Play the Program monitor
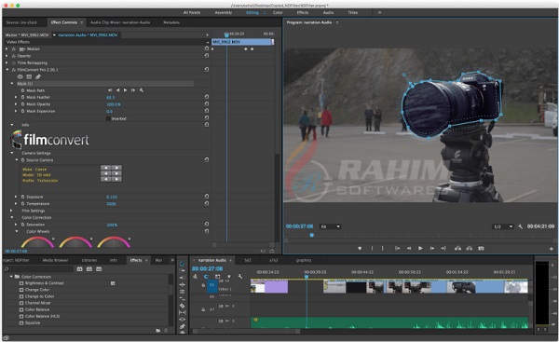The height and width of the screenshot is (342, 559). point(420,248)
